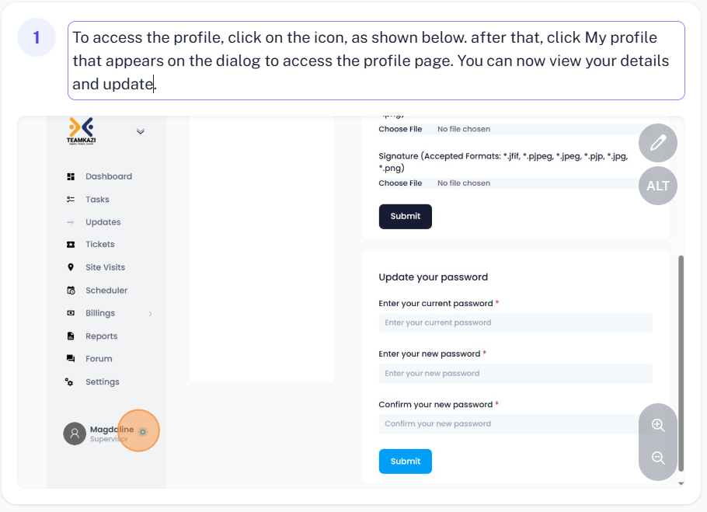Viewport: 707px width, 512px height.
Task: Click the dark Submit button
Action: point(405,216)
